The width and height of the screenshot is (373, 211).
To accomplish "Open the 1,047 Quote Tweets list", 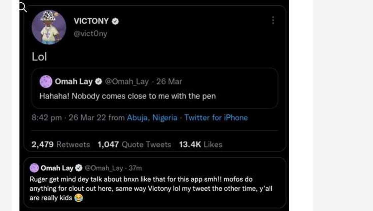I will point(134,144).
